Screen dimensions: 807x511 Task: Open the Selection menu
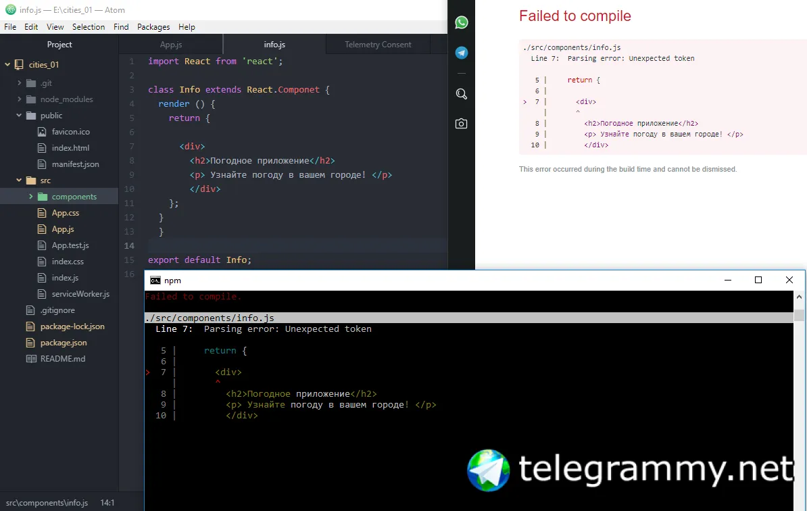pyautogui.click(x=89, y=27)
